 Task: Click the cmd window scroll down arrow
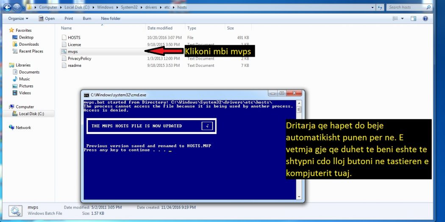coord(299,197)
